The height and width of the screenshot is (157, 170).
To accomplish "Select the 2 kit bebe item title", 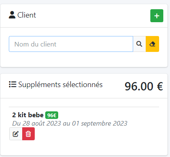I will [x=28, y=115].
